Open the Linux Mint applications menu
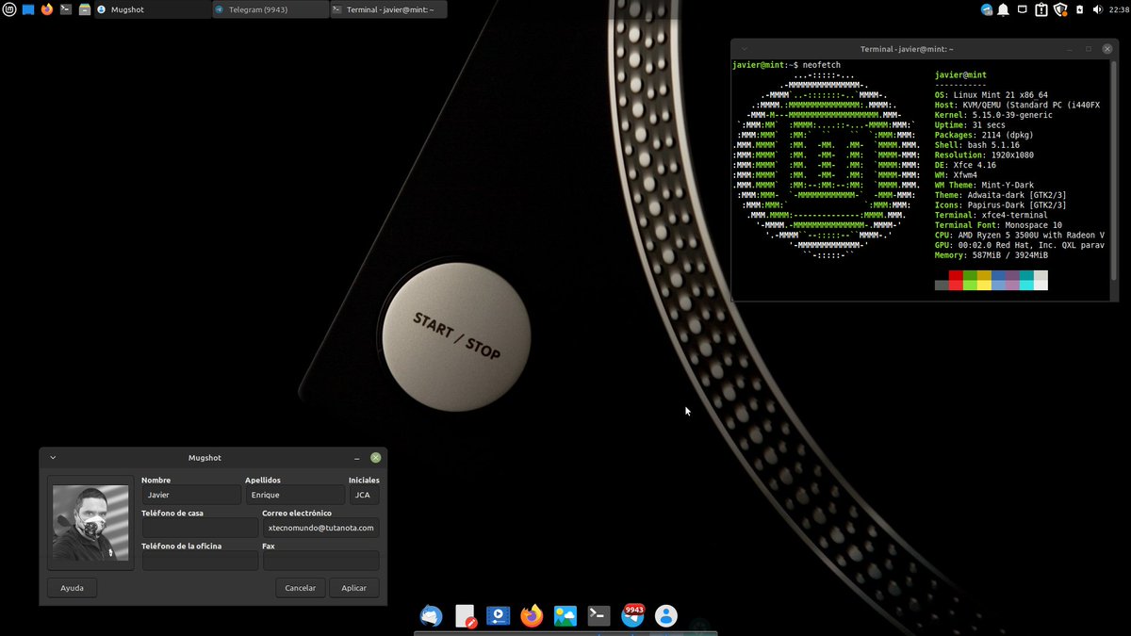Screen dimensions: 1131x636 point(9,9)
